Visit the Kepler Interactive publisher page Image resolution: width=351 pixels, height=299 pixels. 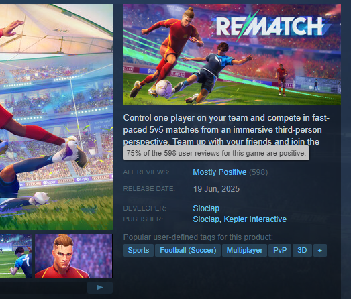(255, 219)
